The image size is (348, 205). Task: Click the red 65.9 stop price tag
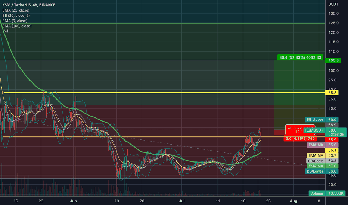click(332, 140)
